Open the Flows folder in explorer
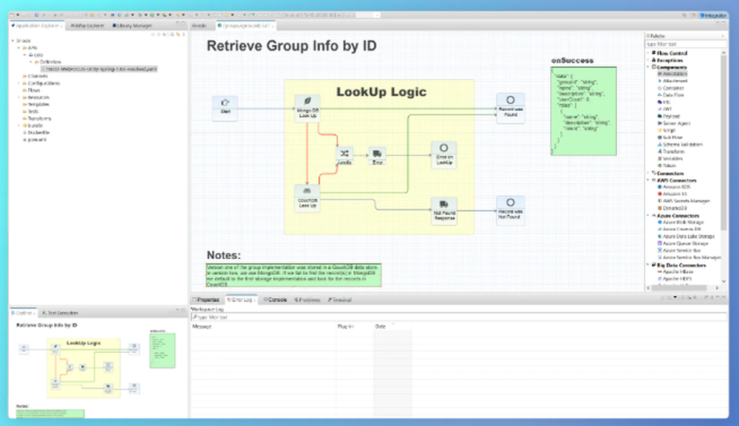This screenshot has height=426, width=739. click(31, 90)
